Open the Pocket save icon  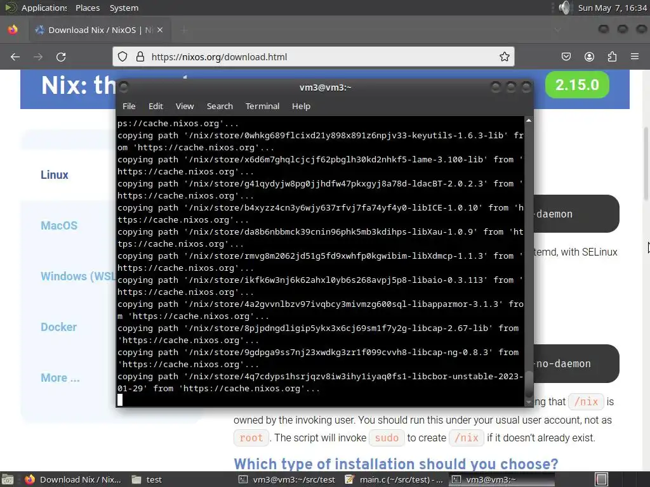click(566, 56)
